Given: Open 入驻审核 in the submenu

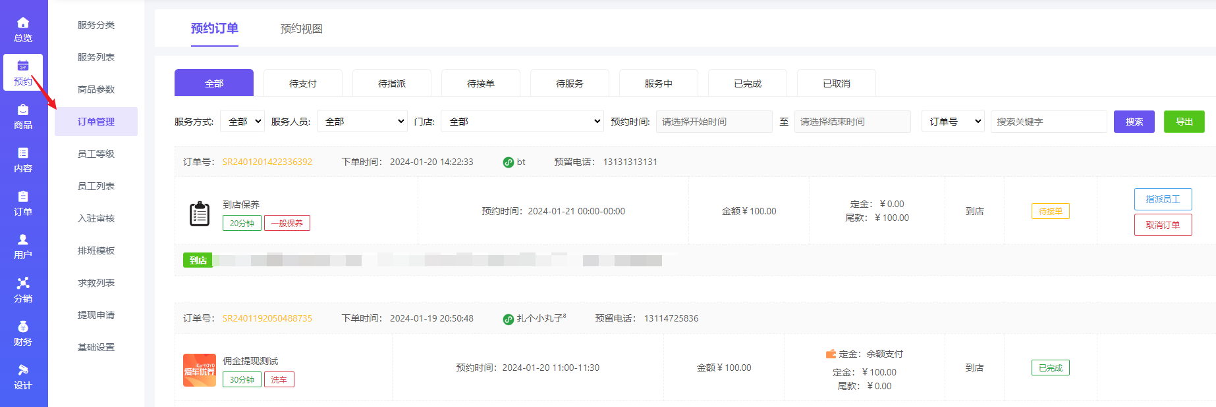Looking at the screenshot, I should (x=96, y=218).
